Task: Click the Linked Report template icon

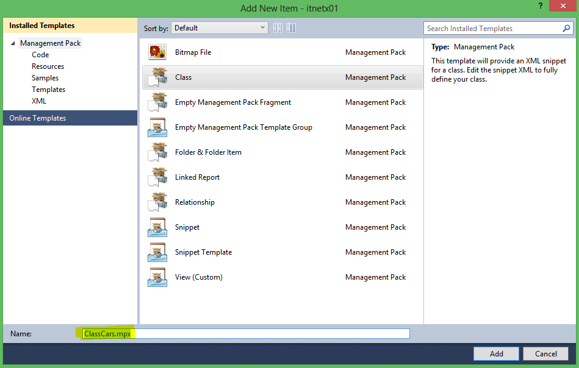Action: [x=157, y=177]
